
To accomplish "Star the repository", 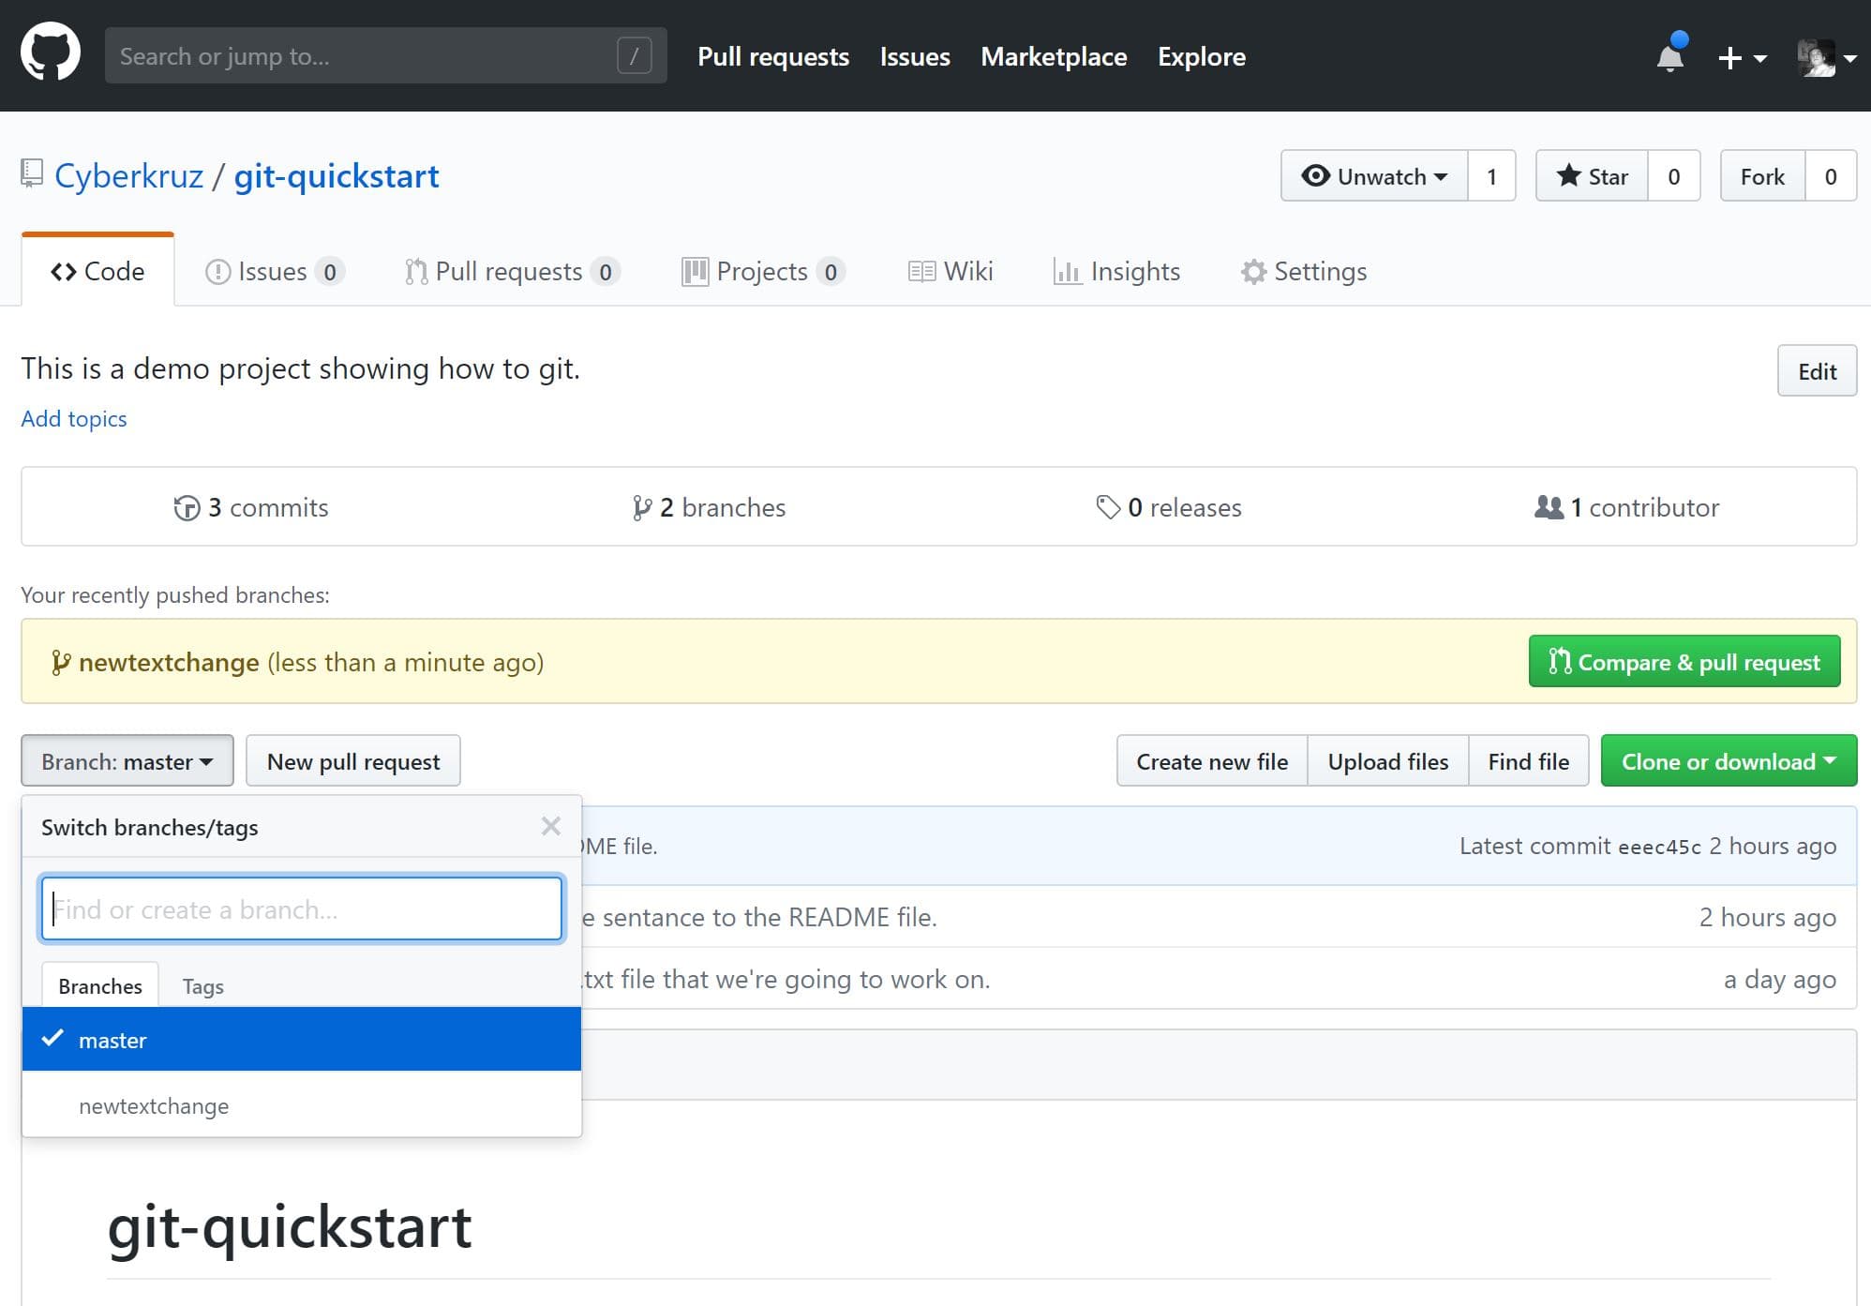I will pyautogui.click(x=1592, y=175).
